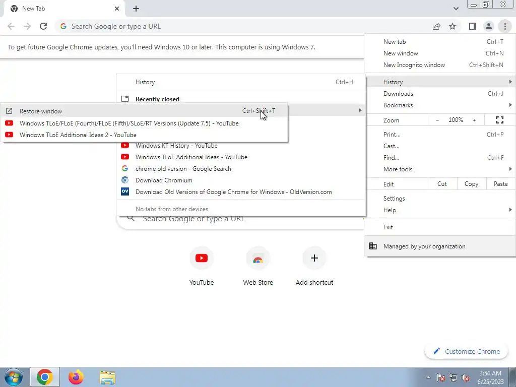Click the Recently closed window icon

tap(125, 99)
